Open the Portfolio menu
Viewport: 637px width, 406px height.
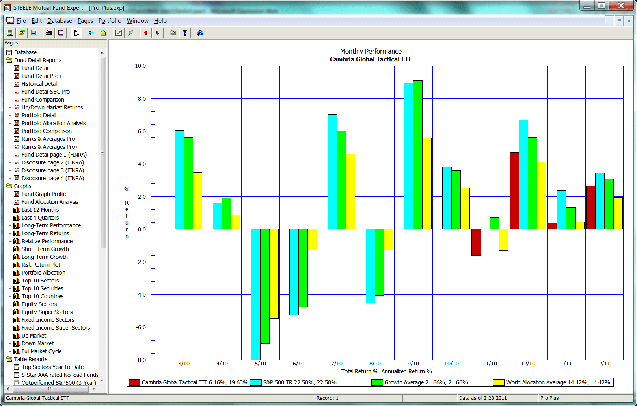coord(110,21)
